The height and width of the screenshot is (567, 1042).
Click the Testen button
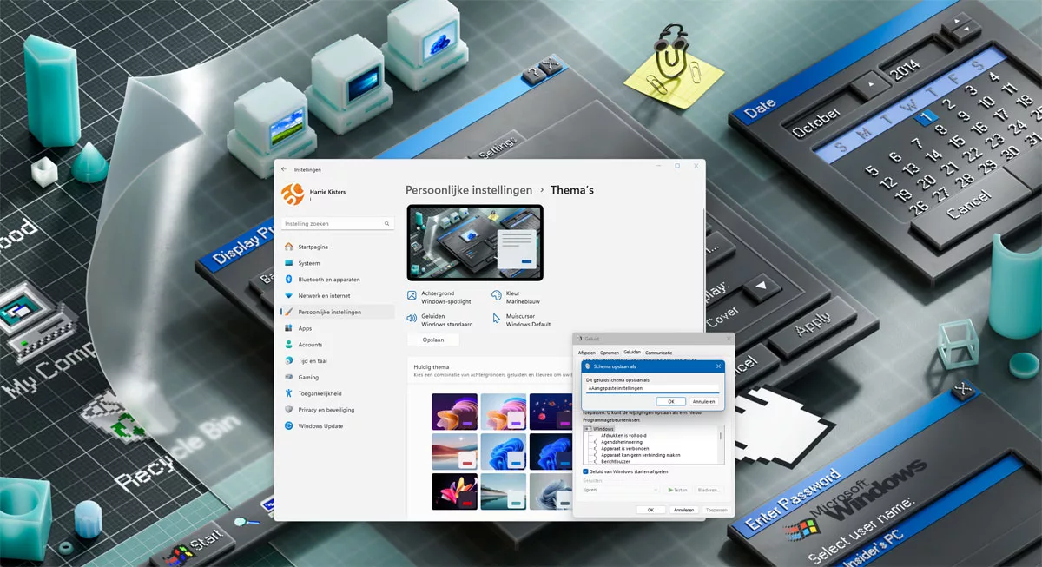point(678,490)
